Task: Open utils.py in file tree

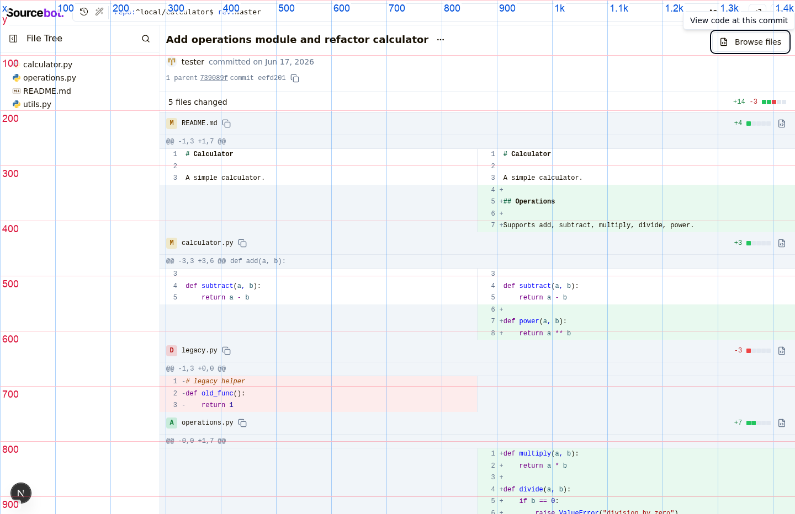Action: pyautogui.click(x=37, y=104)
